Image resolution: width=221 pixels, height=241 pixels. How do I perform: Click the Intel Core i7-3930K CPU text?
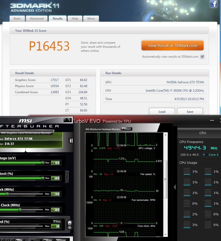(x=175, y=90)
